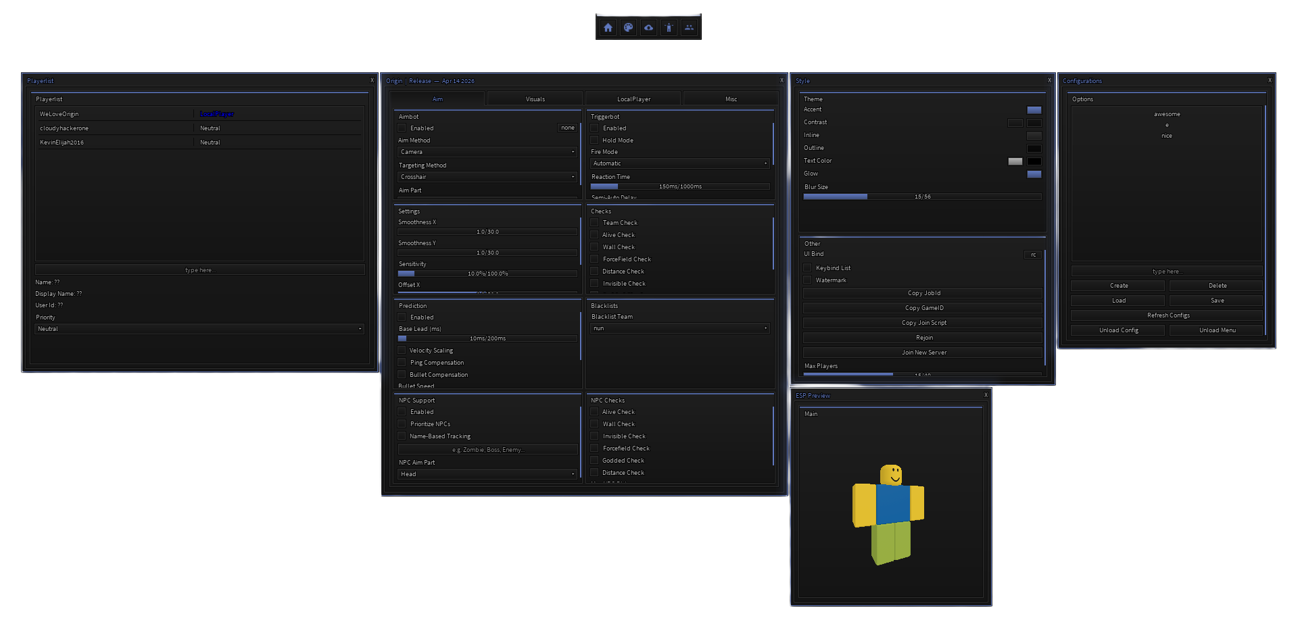1298x639 pixels.
Task: Switch to the Visuals tab
Action: 534,98
